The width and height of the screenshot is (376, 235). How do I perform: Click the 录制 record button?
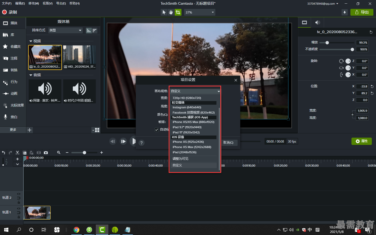10,12
